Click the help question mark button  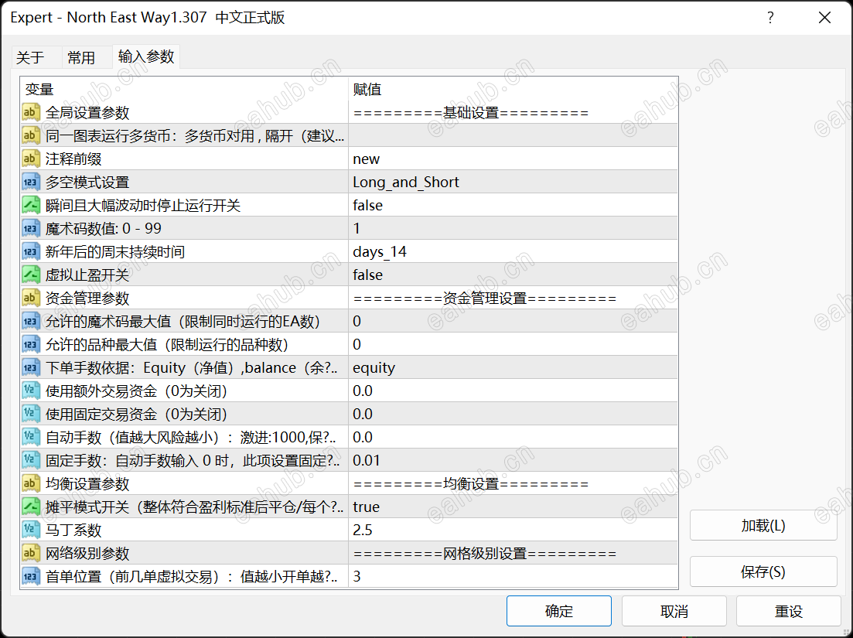[770, 18]
